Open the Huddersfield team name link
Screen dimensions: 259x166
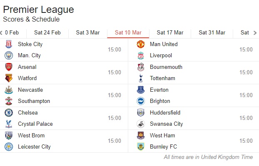[x=165, y=112]
